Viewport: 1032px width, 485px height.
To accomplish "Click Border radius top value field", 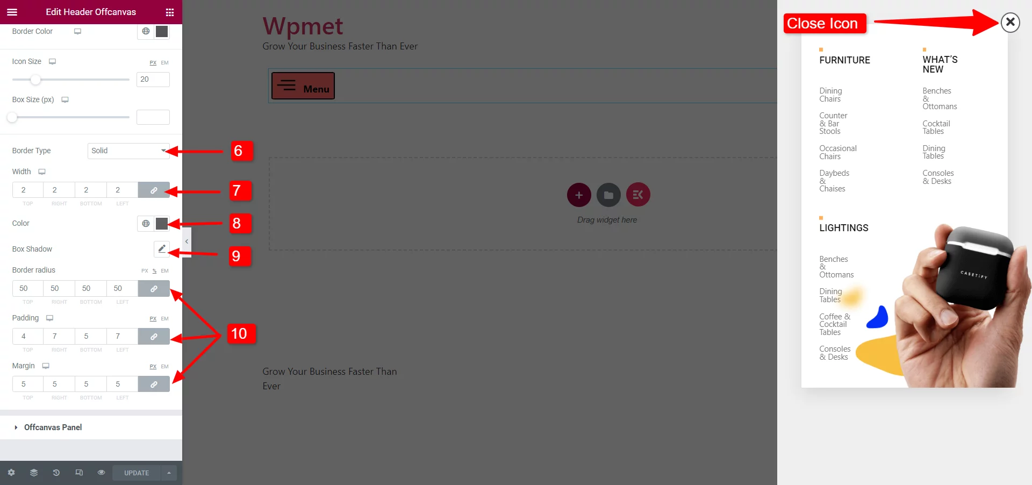I will (28, 288).
